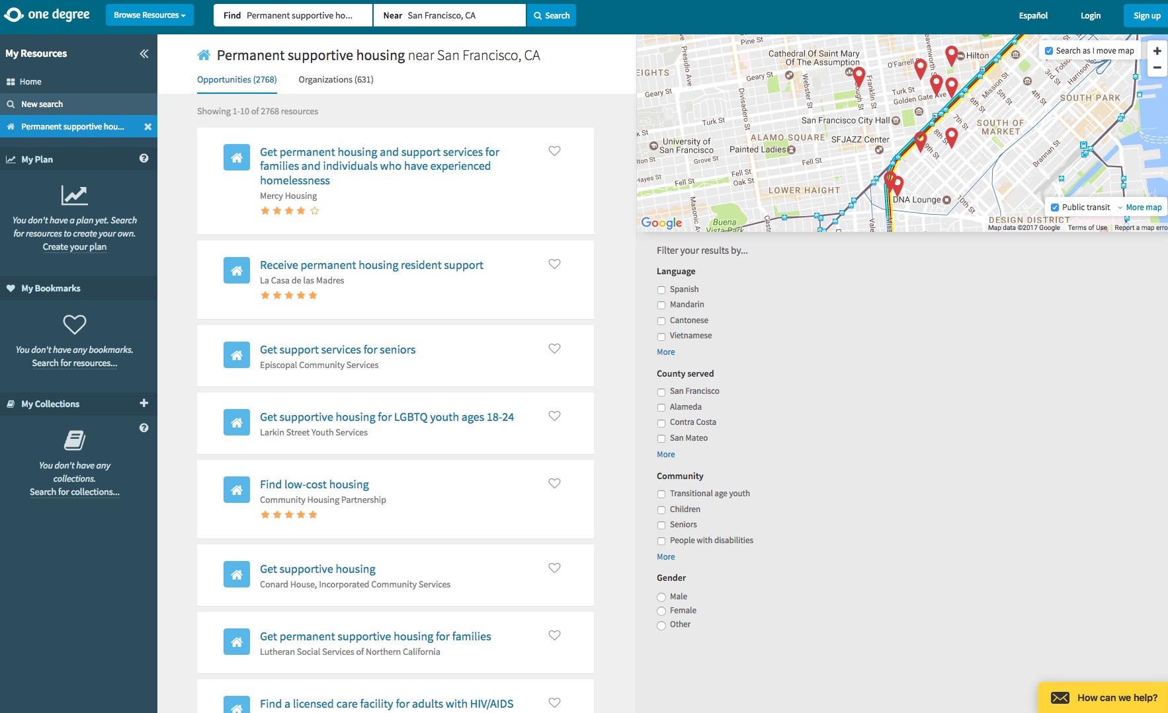Screen dimensions: 1168x713
Task: Switch to the Organizations (631) tab
Action: pos(336,79)
